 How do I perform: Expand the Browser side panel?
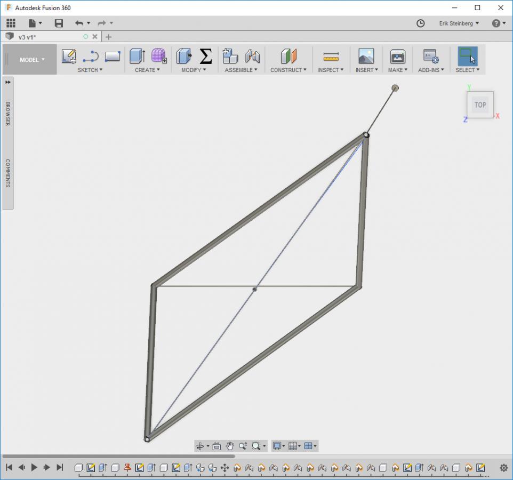pos(8,82)
